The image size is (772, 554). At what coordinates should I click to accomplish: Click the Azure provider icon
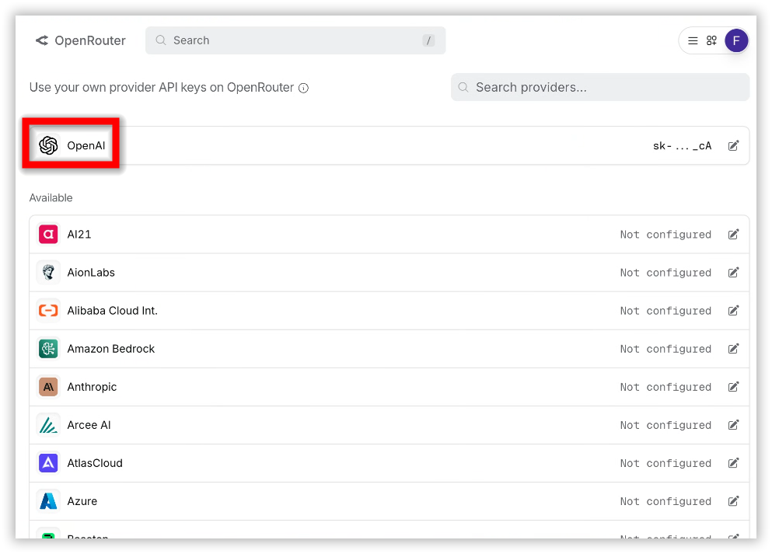point(48,500)
